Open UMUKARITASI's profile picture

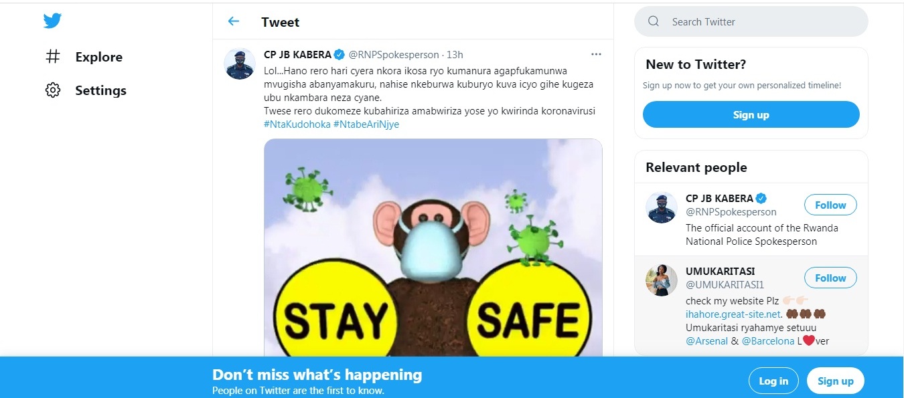tap(662, 280)
